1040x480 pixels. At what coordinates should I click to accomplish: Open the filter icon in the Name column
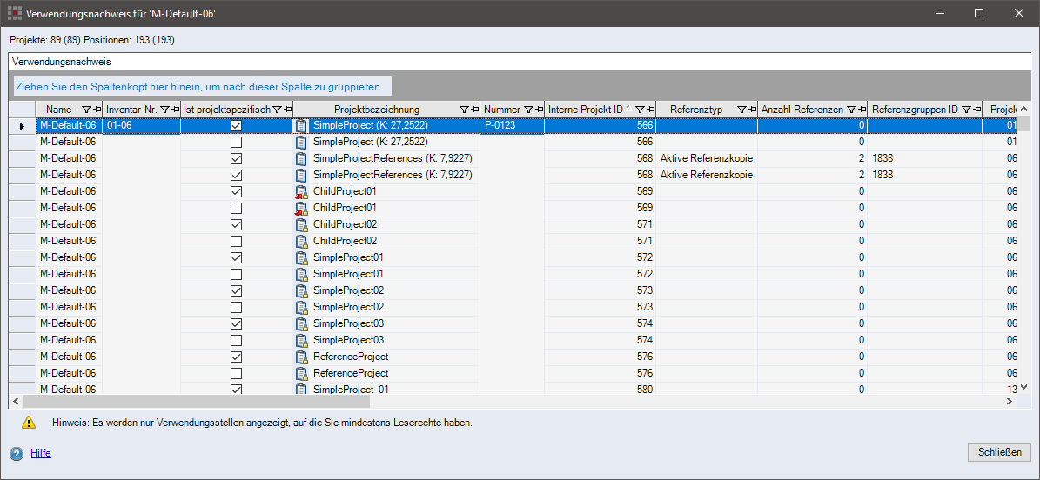tap(85, 109)
